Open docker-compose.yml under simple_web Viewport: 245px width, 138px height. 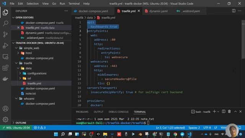click(41, 58)
